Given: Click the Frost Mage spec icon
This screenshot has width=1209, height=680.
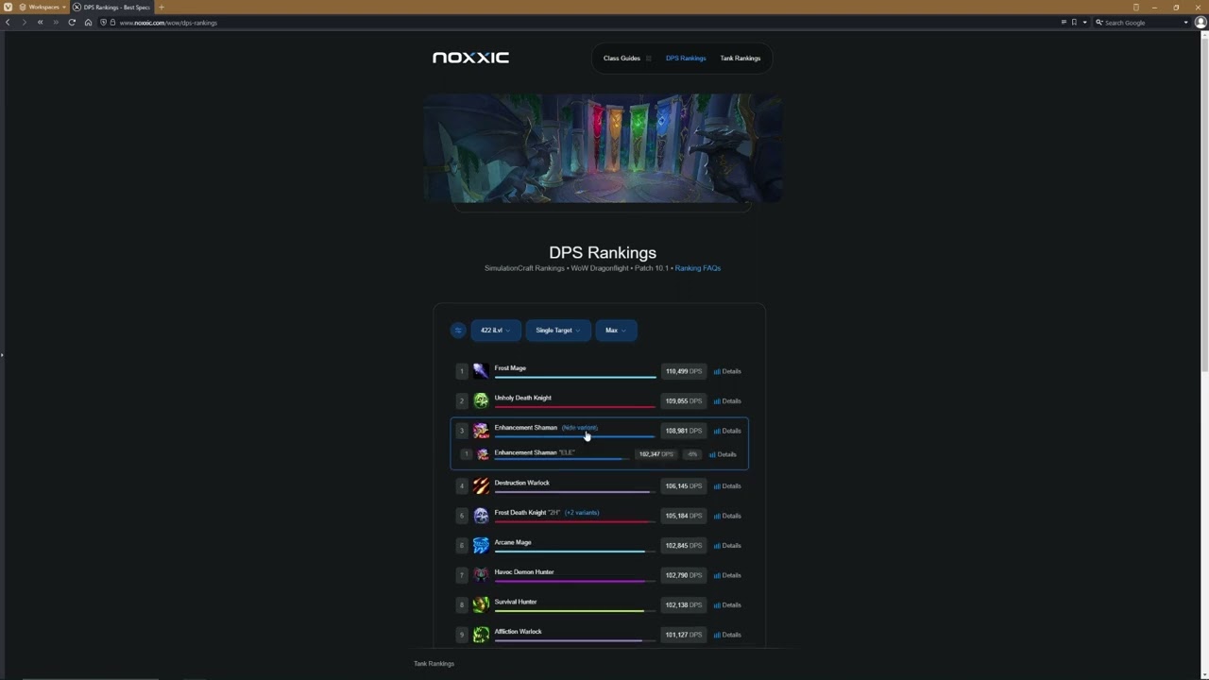Looking at the screenshot, I should 481,371.
